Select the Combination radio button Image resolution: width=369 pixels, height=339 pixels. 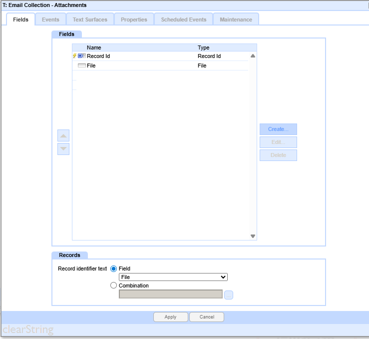[113, 285]
